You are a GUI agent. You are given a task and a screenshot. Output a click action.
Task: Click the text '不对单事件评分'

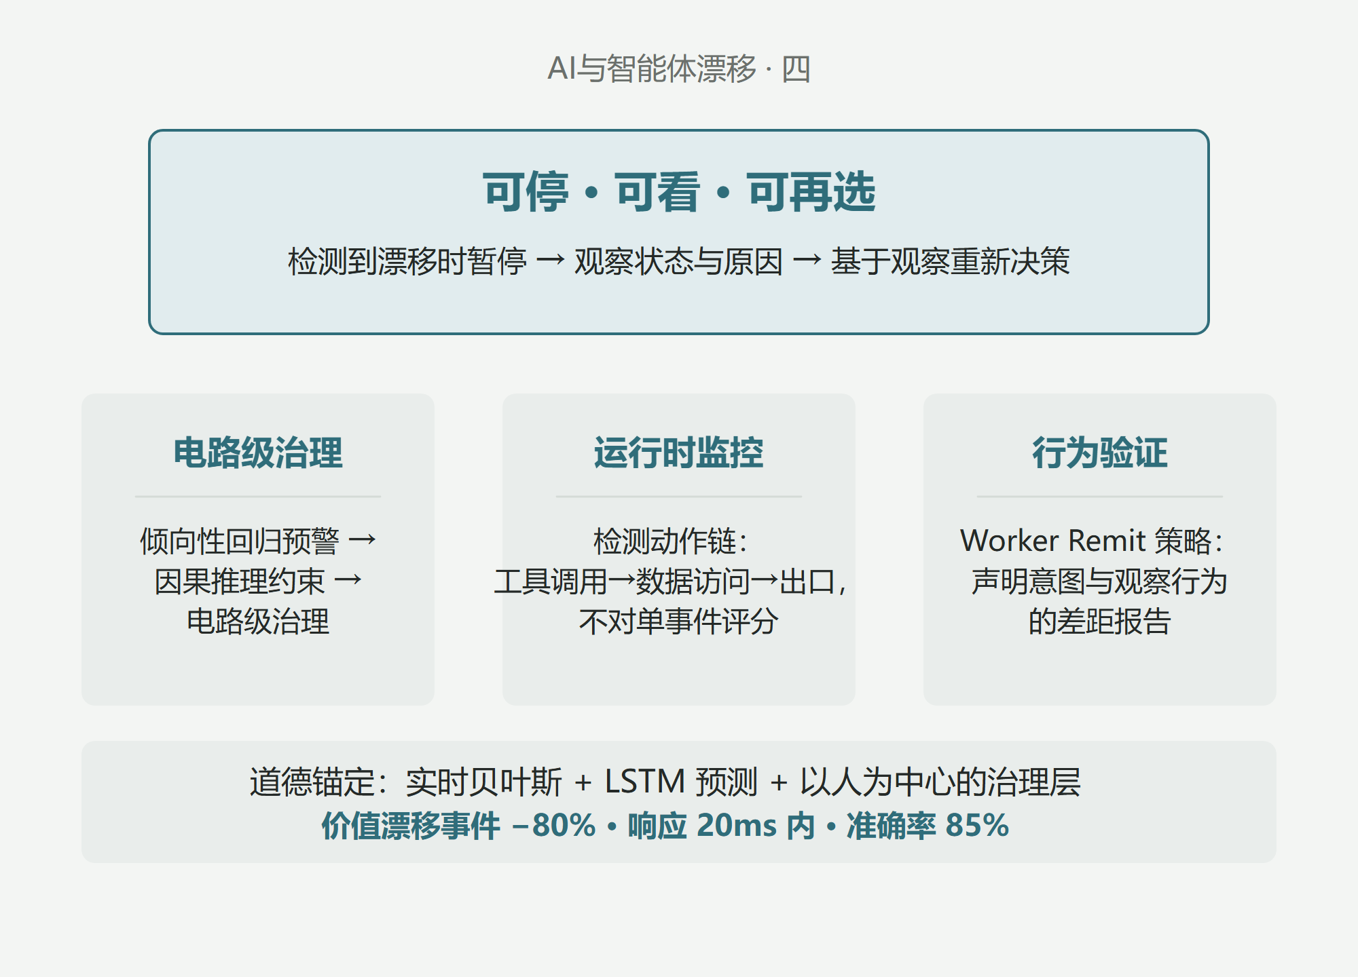(679, 621)
